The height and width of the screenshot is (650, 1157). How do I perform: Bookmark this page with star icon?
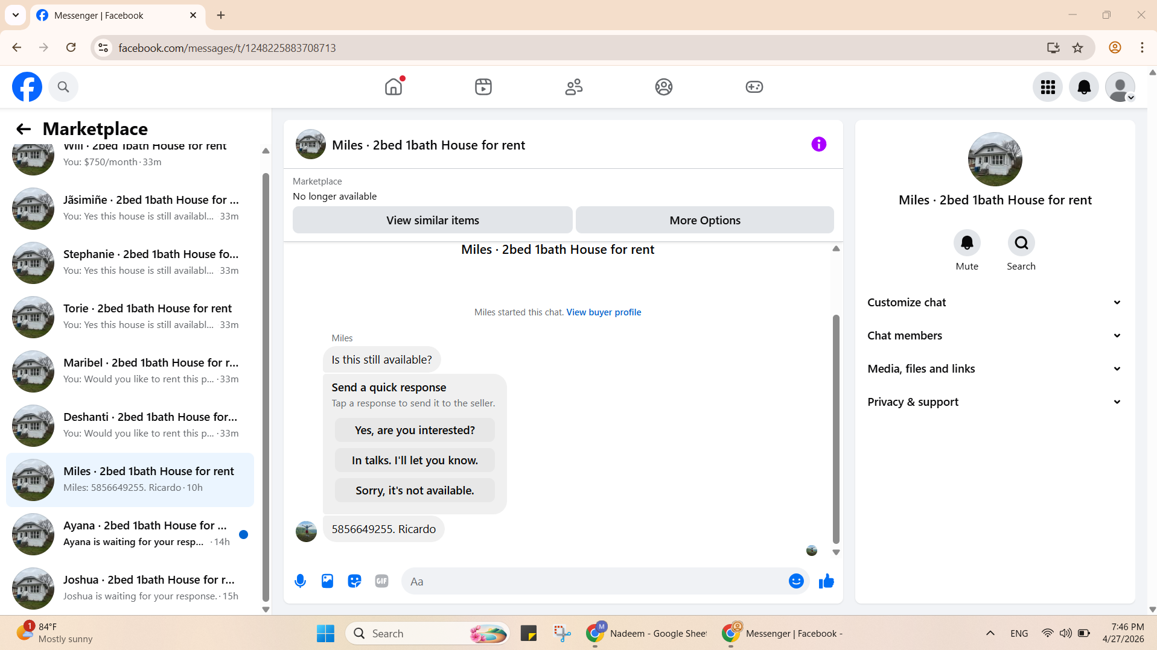pos(1078,48)
